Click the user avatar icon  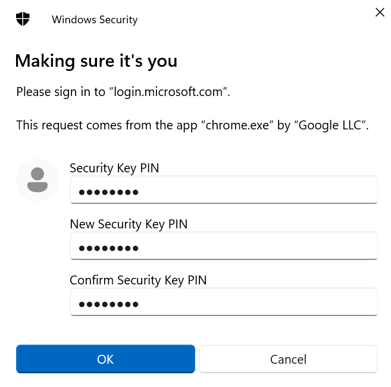click(37, 179)
